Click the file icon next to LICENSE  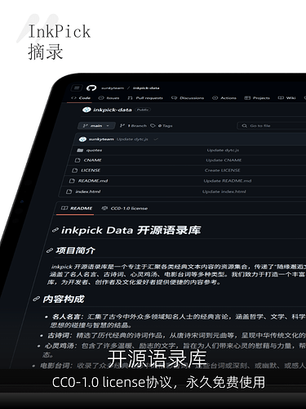pyautogui.click(x=74, y=170)
